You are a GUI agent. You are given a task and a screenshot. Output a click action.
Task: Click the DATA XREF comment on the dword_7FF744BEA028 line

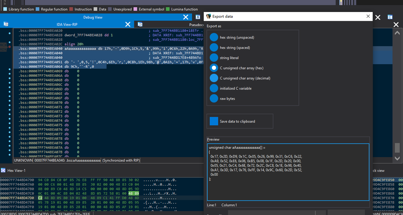[176, 35]
